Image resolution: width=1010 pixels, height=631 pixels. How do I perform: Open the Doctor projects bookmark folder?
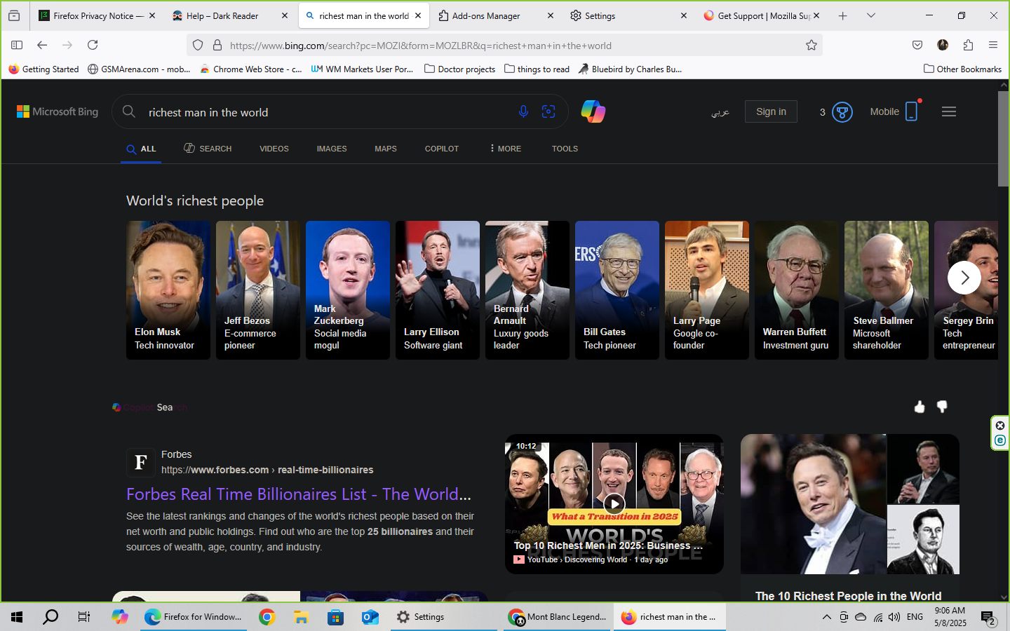pos(459,69)
